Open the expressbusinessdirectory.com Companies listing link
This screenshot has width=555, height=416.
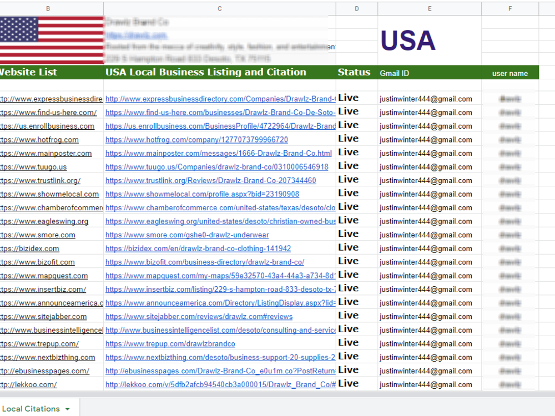tap(220, 99)
